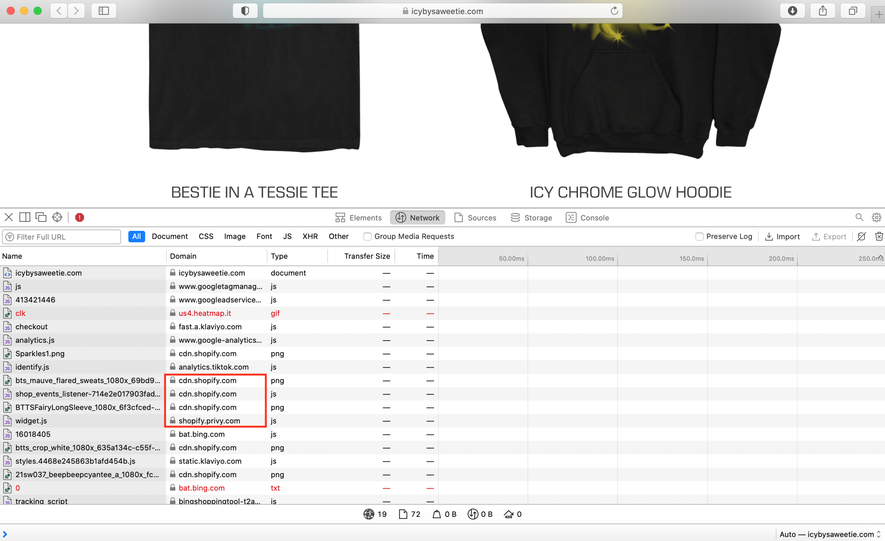
Task: Collapse the network timeline graph arrow
Action: coord(881,257)
